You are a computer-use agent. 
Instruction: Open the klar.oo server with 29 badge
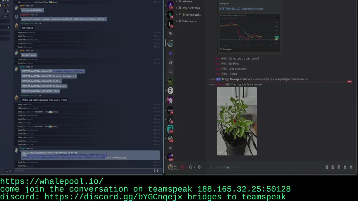[x=170, y=110]
